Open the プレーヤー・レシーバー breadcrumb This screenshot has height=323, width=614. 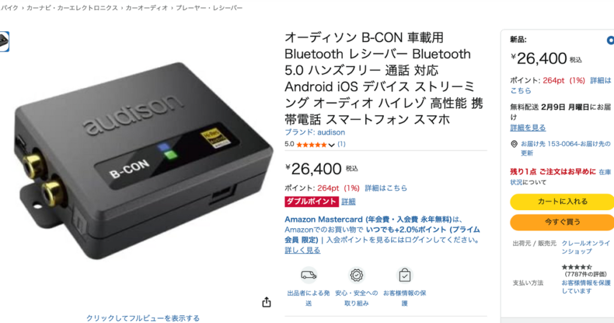[x=209, y=8]
